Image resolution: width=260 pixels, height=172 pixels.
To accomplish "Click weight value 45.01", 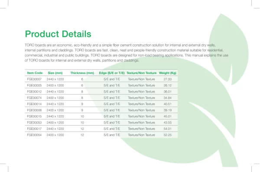I will tap(167, 116).
